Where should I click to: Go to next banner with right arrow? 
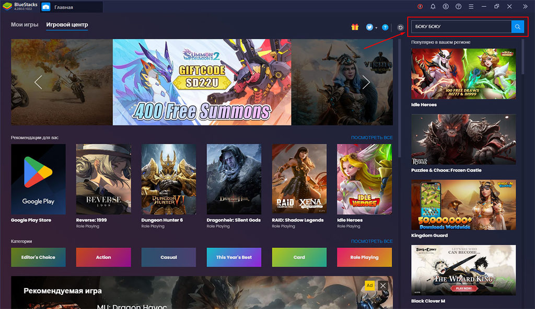point(366,82)
